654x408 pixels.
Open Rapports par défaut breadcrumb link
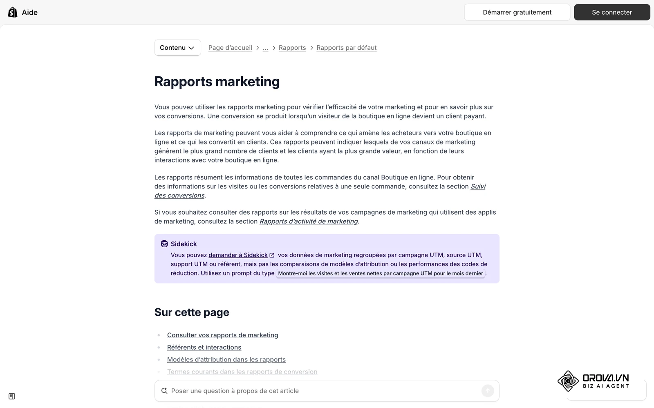[347, 48]
